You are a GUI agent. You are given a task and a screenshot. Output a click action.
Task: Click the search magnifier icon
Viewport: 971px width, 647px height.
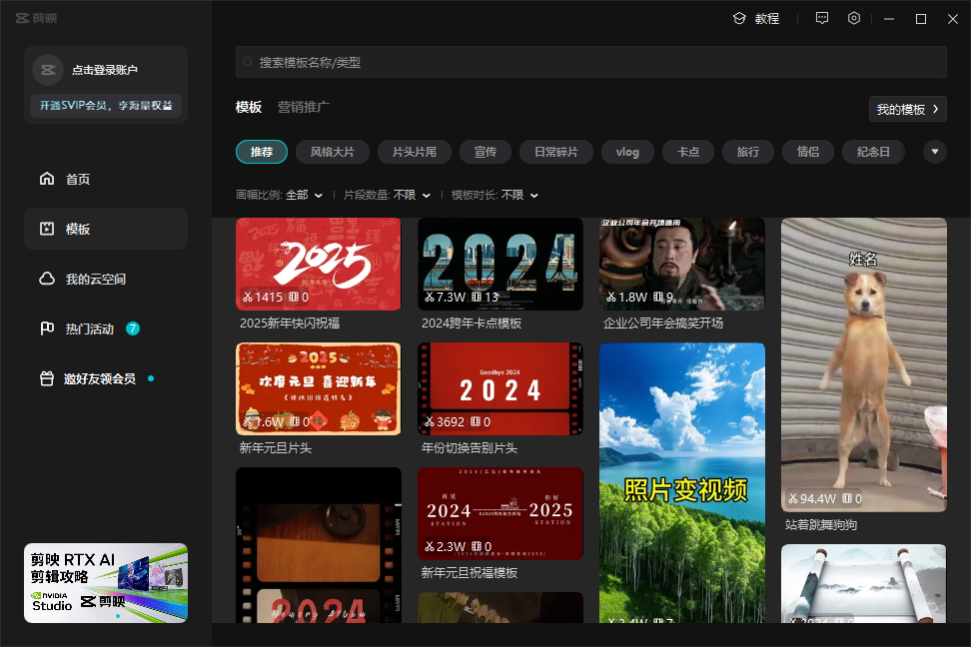(248, 62)
